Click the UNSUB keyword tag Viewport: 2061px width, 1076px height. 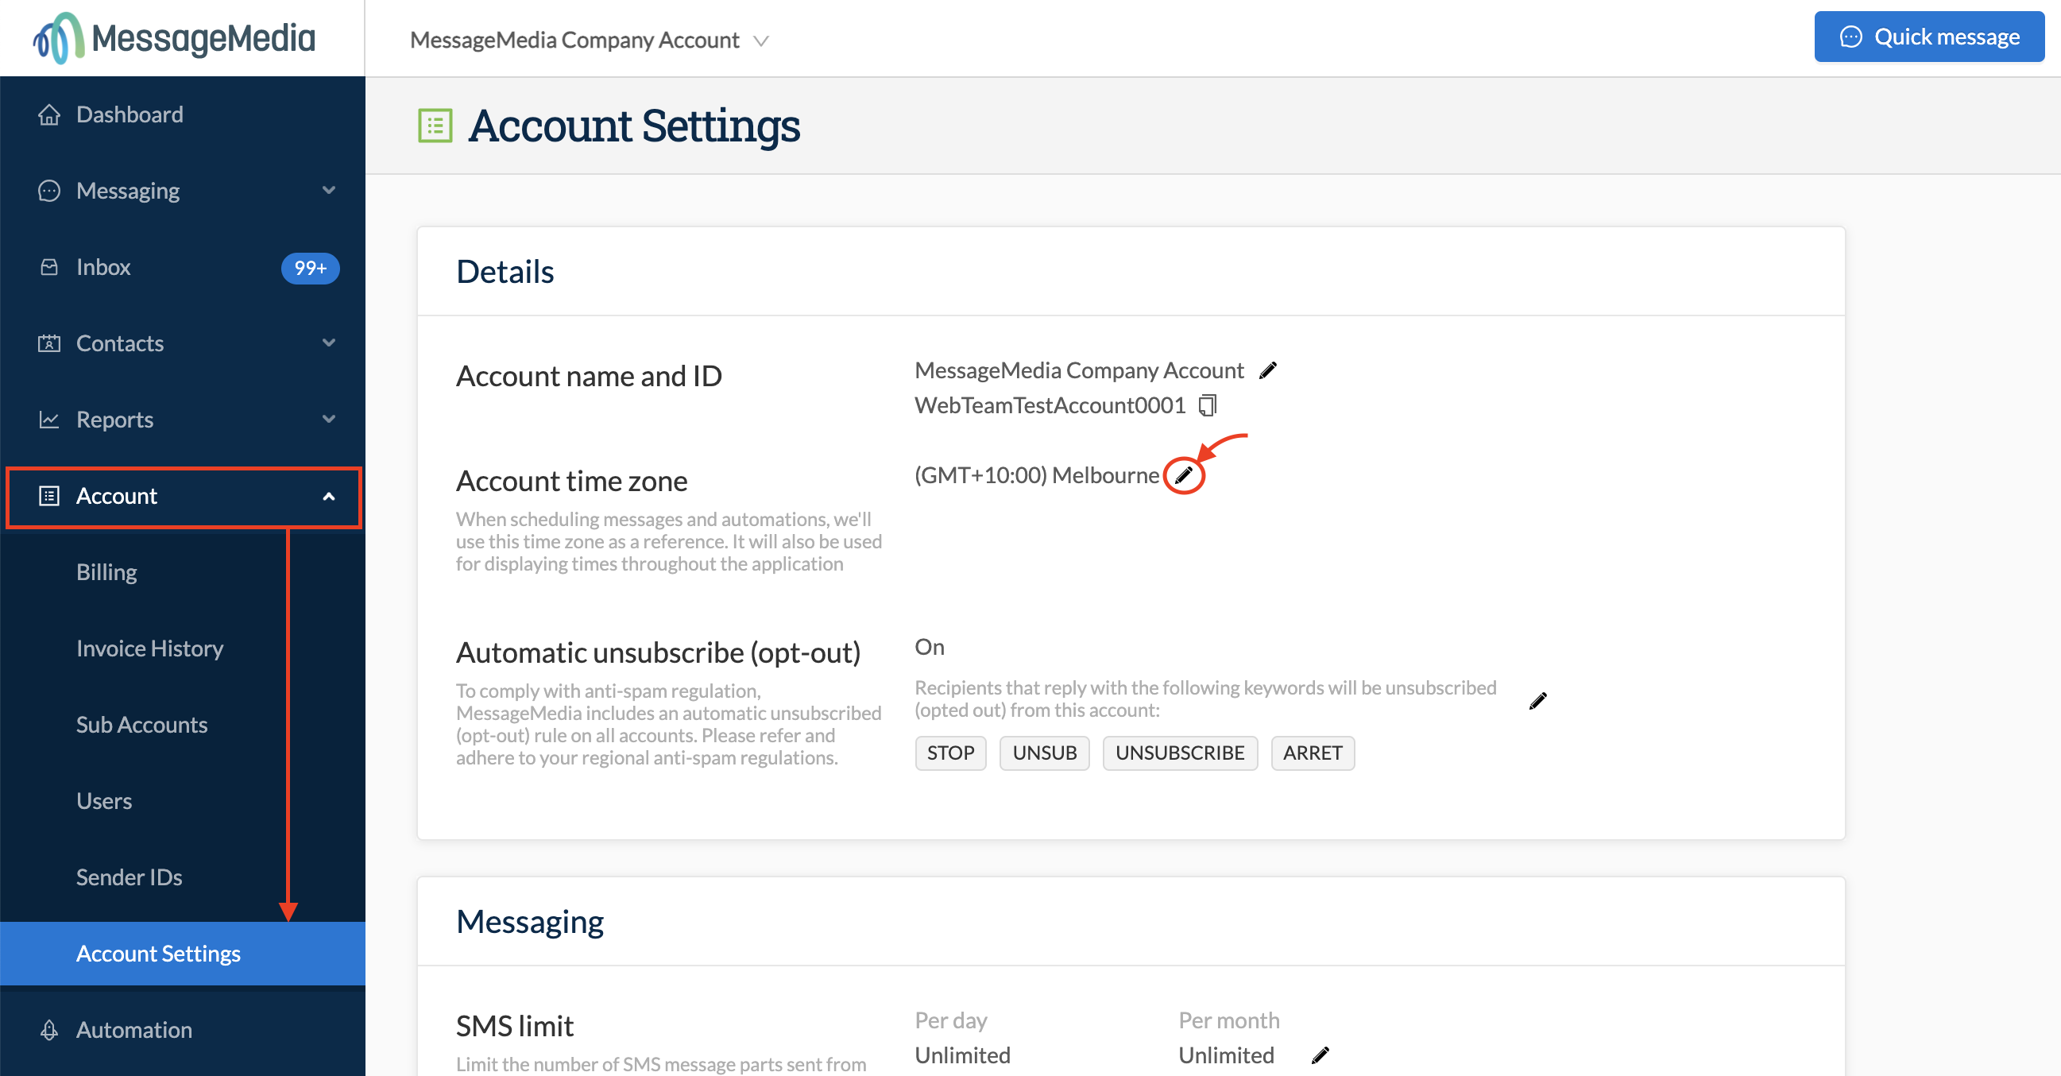[1044, 753]
